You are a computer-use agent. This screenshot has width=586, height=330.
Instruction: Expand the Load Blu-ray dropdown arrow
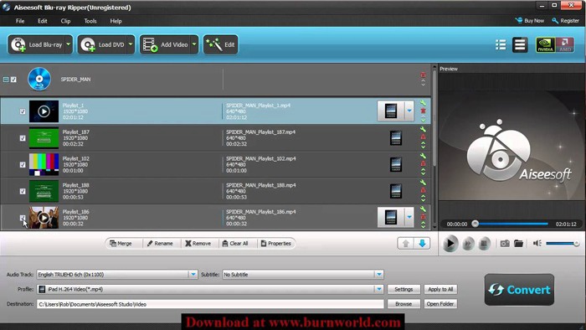69,44
